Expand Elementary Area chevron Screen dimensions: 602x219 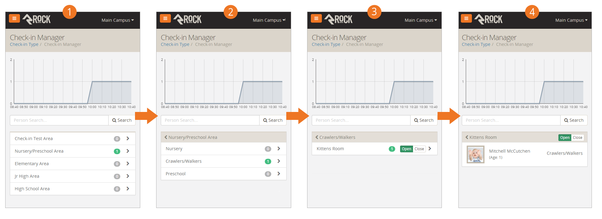coord(128,164)
